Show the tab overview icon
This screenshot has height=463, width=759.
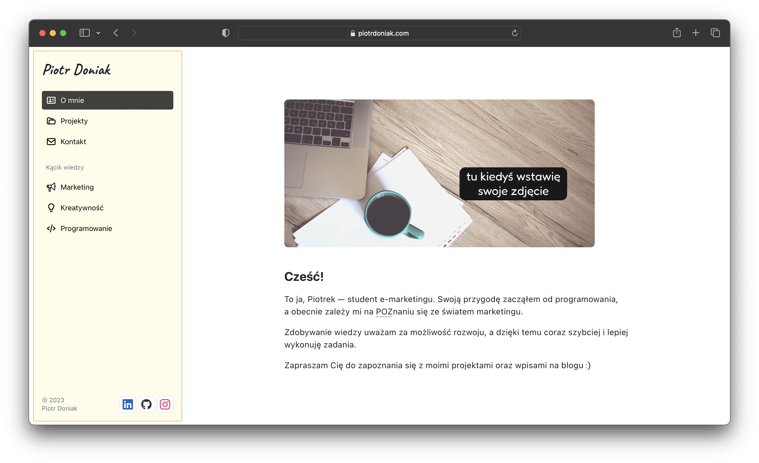point(715,33)
